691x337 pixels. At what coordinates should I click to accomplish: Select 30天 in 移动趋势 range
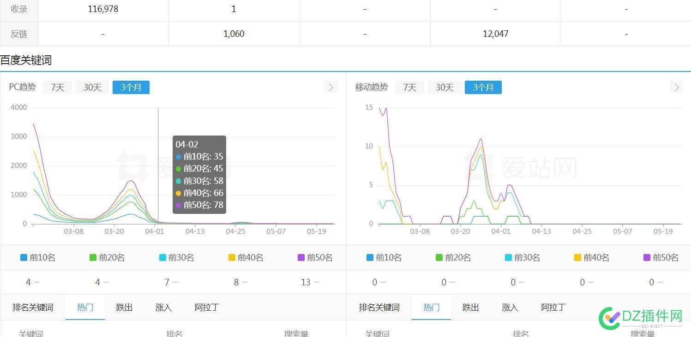tap(445, 87)
